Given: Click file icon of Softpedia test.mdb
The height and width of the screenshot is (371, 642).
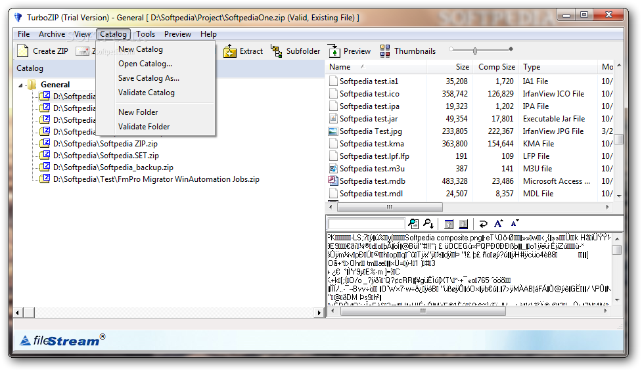Looking at the screenshot, I should 333,181.
